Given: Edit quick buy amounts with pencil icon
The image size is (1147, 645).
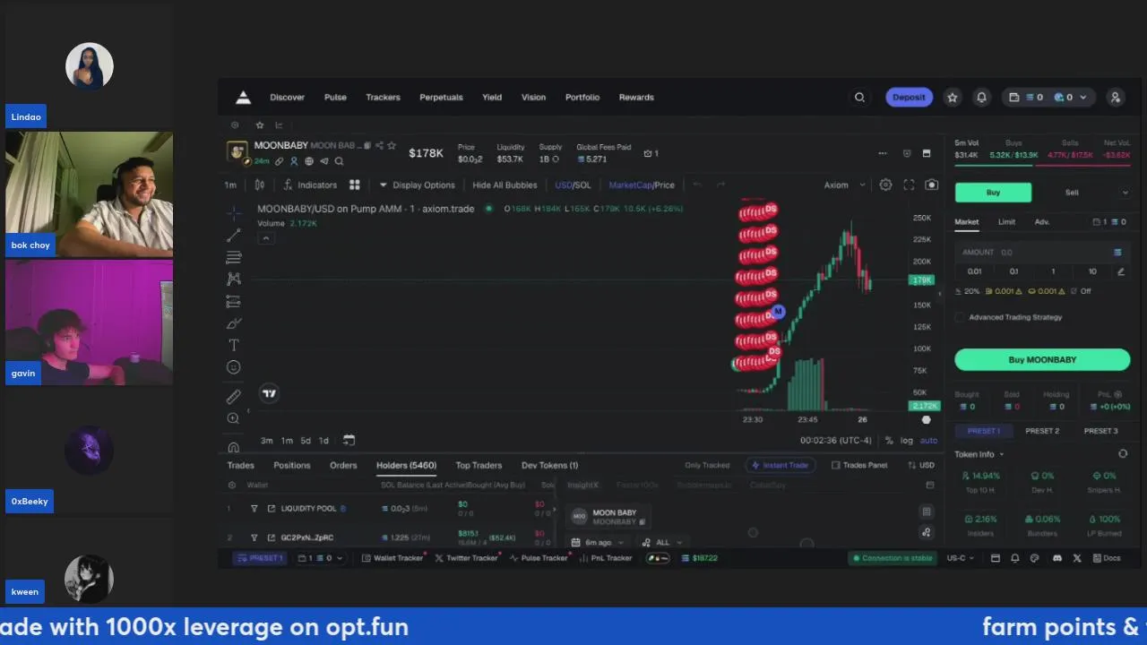Looking at the screenshot, I should pyautogui.click(x=1120, y=271).
